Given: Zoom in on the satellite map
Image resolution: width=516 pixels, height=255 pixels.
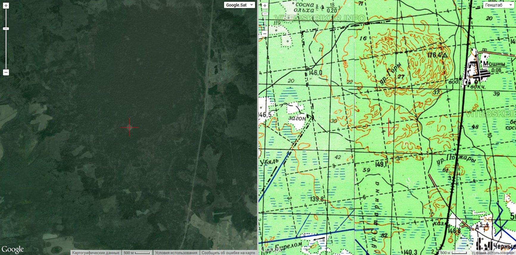Looking at the screenshot, I should [6, 6].
